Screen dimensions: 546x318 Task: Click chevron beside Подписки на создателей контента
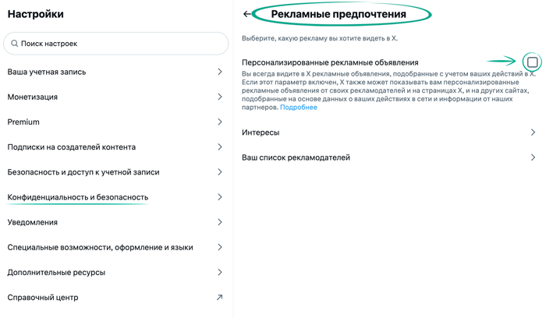[x=219, y=147]
